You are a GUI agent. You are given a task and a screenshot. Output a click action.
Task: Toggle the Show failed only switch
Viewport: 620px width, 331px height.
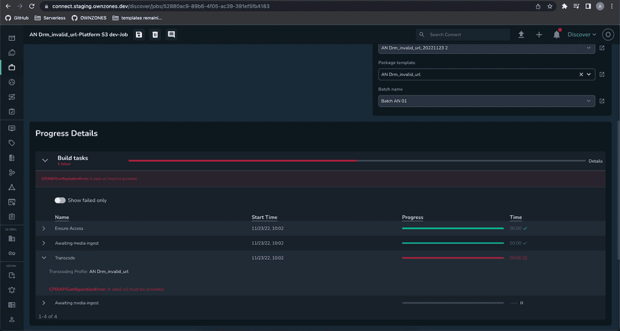(60, 201)
